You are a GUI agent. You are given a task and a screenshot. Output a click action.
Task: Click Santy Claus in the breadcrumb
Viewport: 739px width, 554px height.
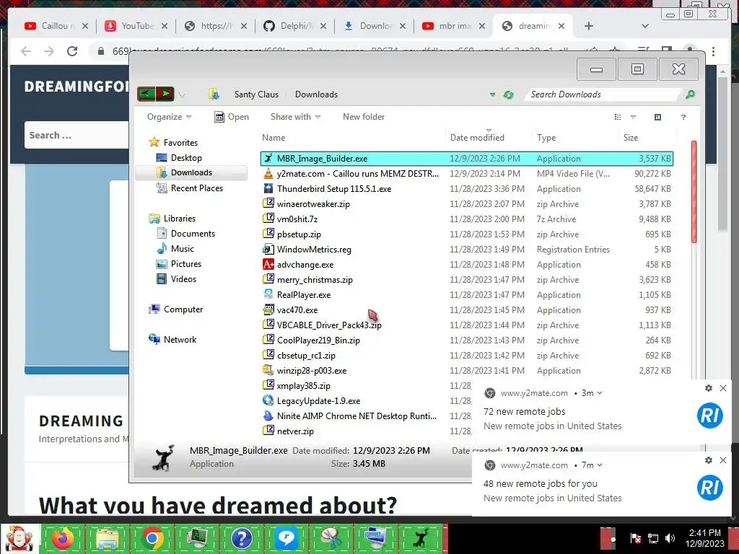(256, 94)
